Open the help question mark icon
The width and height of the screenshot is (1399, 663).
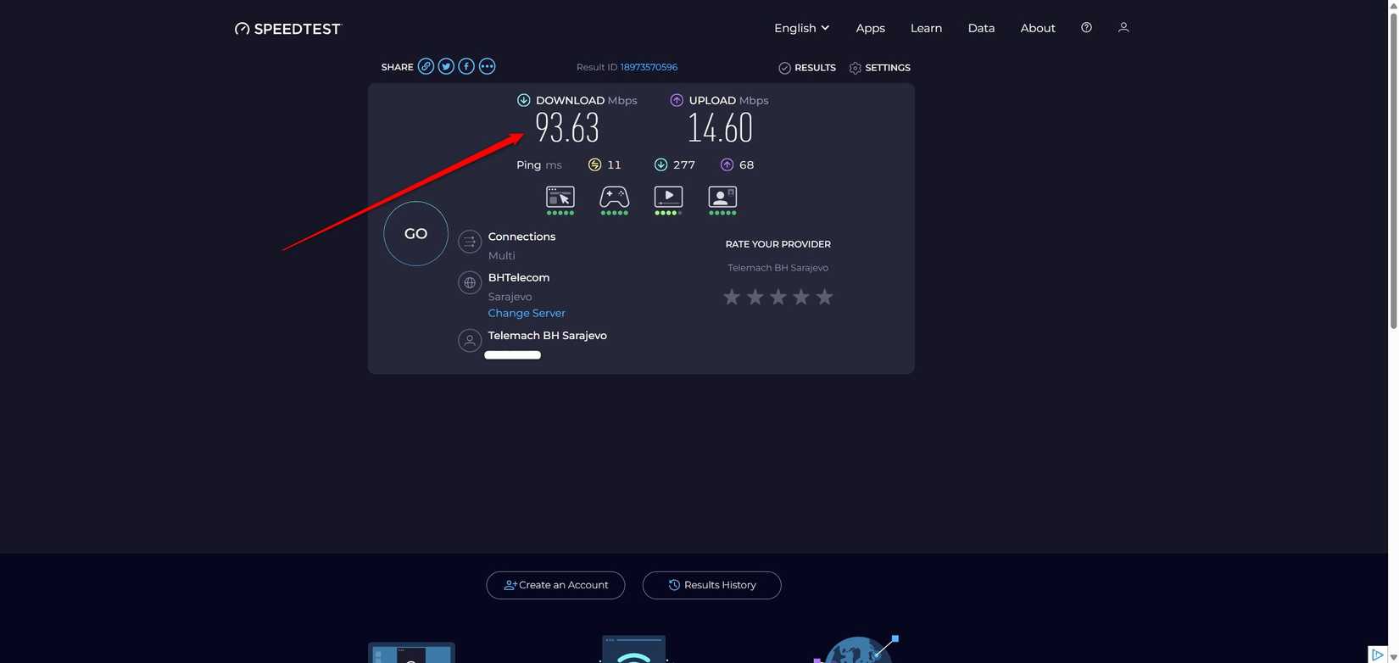tap(1086, 28)
